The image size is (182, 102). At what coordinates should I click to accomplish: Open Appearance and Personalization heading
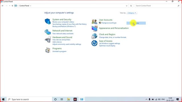pyautogui.click(x=114, y=28)
